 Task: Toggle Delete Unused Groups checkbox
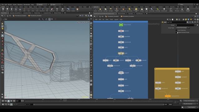click(x=176, y=32)
